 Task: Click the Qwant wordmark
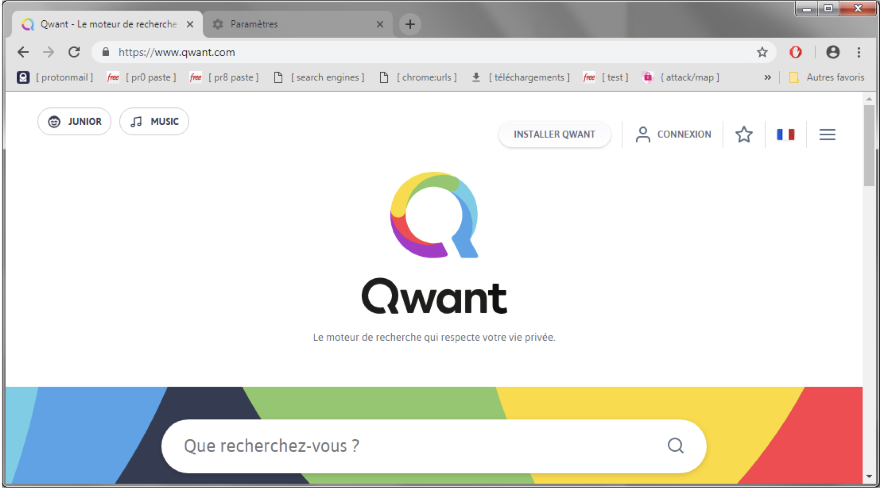pos(434,296)
